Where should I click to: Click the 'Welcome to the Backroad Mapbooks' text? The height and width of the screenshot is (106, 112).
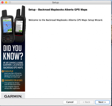(x=66, y=20)
